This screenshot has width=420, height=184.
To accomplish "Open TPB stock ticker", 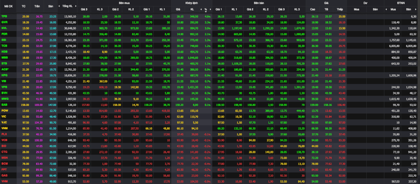I will point(4,16).
